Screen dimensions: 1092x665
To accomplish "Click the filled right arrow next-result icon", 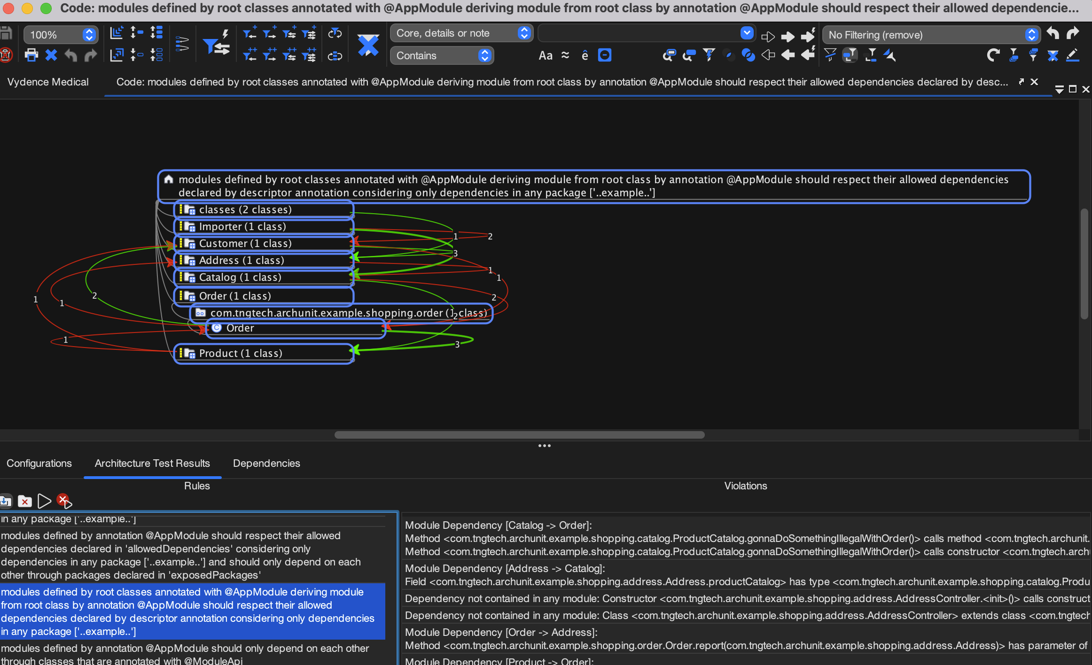I will pos(788,36).
